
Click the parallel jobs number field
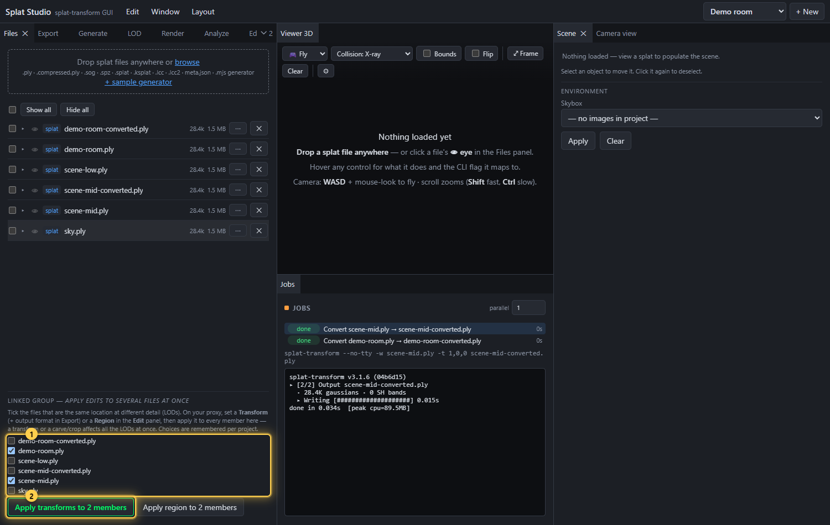tap(528, 308)
